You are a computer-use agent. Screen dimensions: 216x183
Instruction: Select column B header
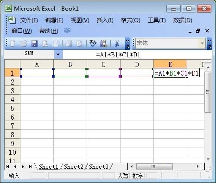pos(70,64)
